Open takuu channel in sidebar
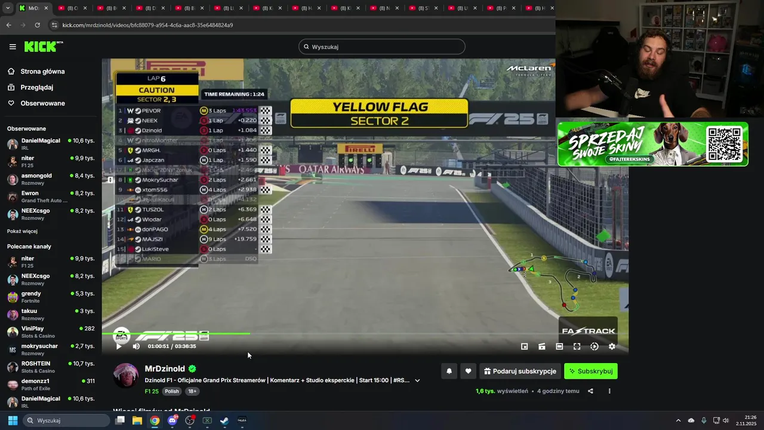The image size is (764, 430). [51, 314]
